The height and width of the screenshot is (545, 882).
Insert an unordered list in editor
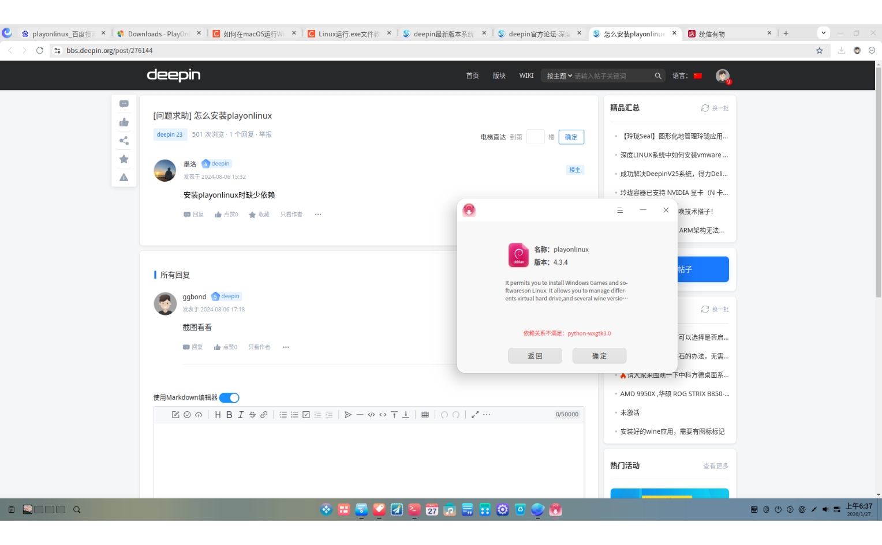[x=283, y=415]
